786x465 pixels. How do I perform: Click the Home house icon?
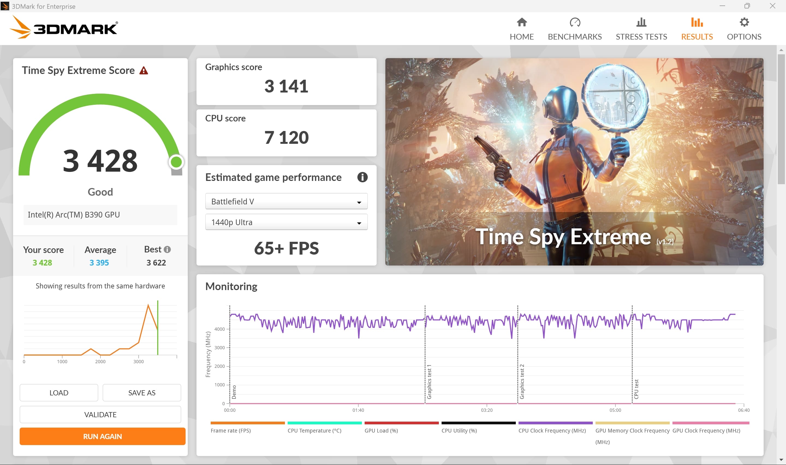click(x=522, y=22)
